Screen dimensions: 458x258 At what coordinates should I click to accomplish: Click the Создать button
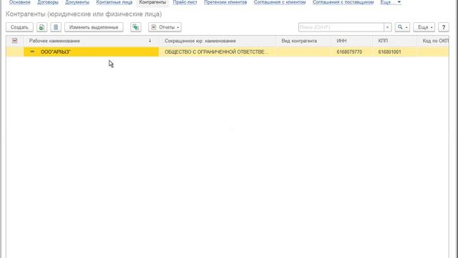(x=19, y=27)
